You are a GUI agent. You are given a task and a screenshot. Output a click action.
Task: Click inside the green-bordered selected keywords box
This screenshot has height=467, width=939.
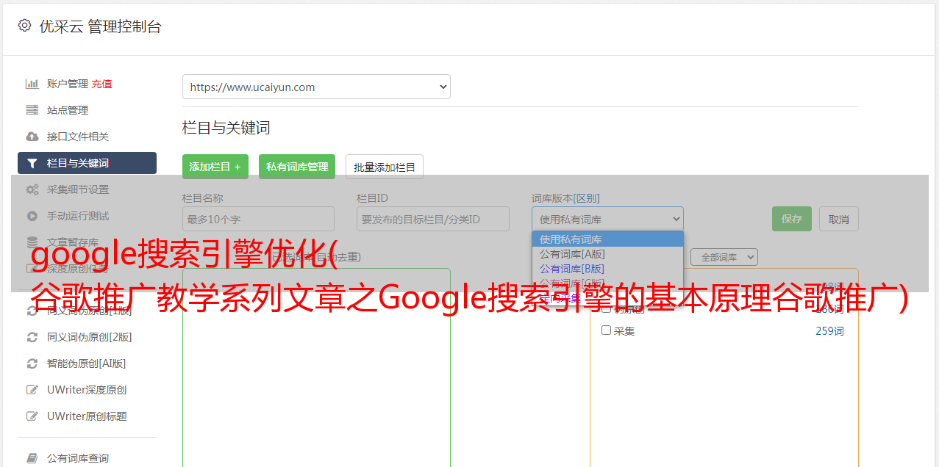coord(316,367)
